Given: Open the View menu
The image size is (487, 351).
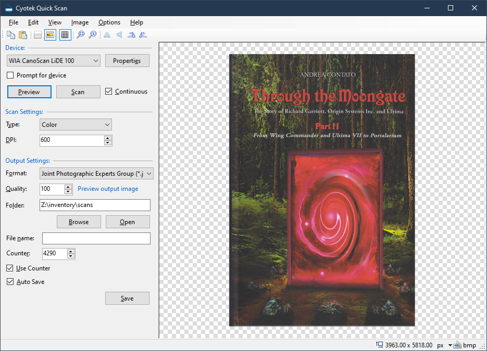Looking at the screenshot, I should click(55, 22).
